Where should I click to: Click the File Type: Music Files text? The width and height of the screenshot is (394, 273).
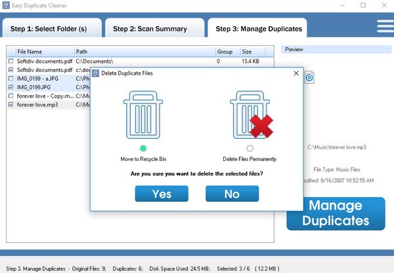point(337,170)
